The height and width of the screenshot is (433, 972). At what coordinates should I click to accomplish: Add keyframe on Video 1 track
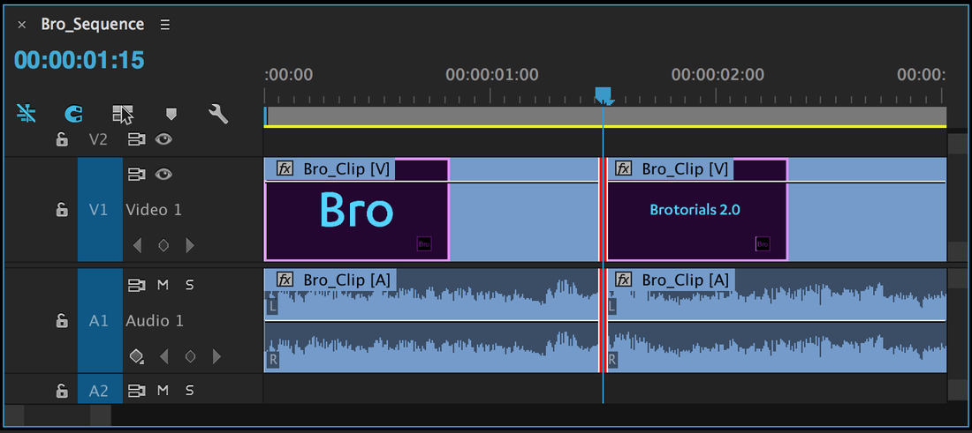click(163, 245)
